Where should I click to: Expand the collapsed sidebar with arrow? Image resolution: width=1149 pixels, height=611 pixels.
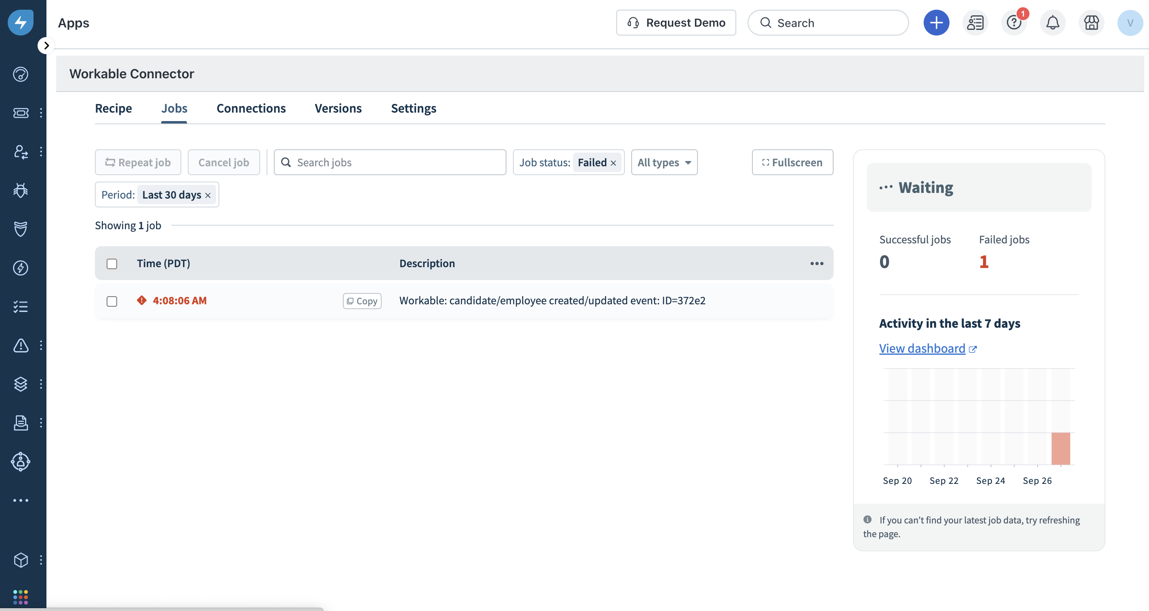tap(46, 46)
